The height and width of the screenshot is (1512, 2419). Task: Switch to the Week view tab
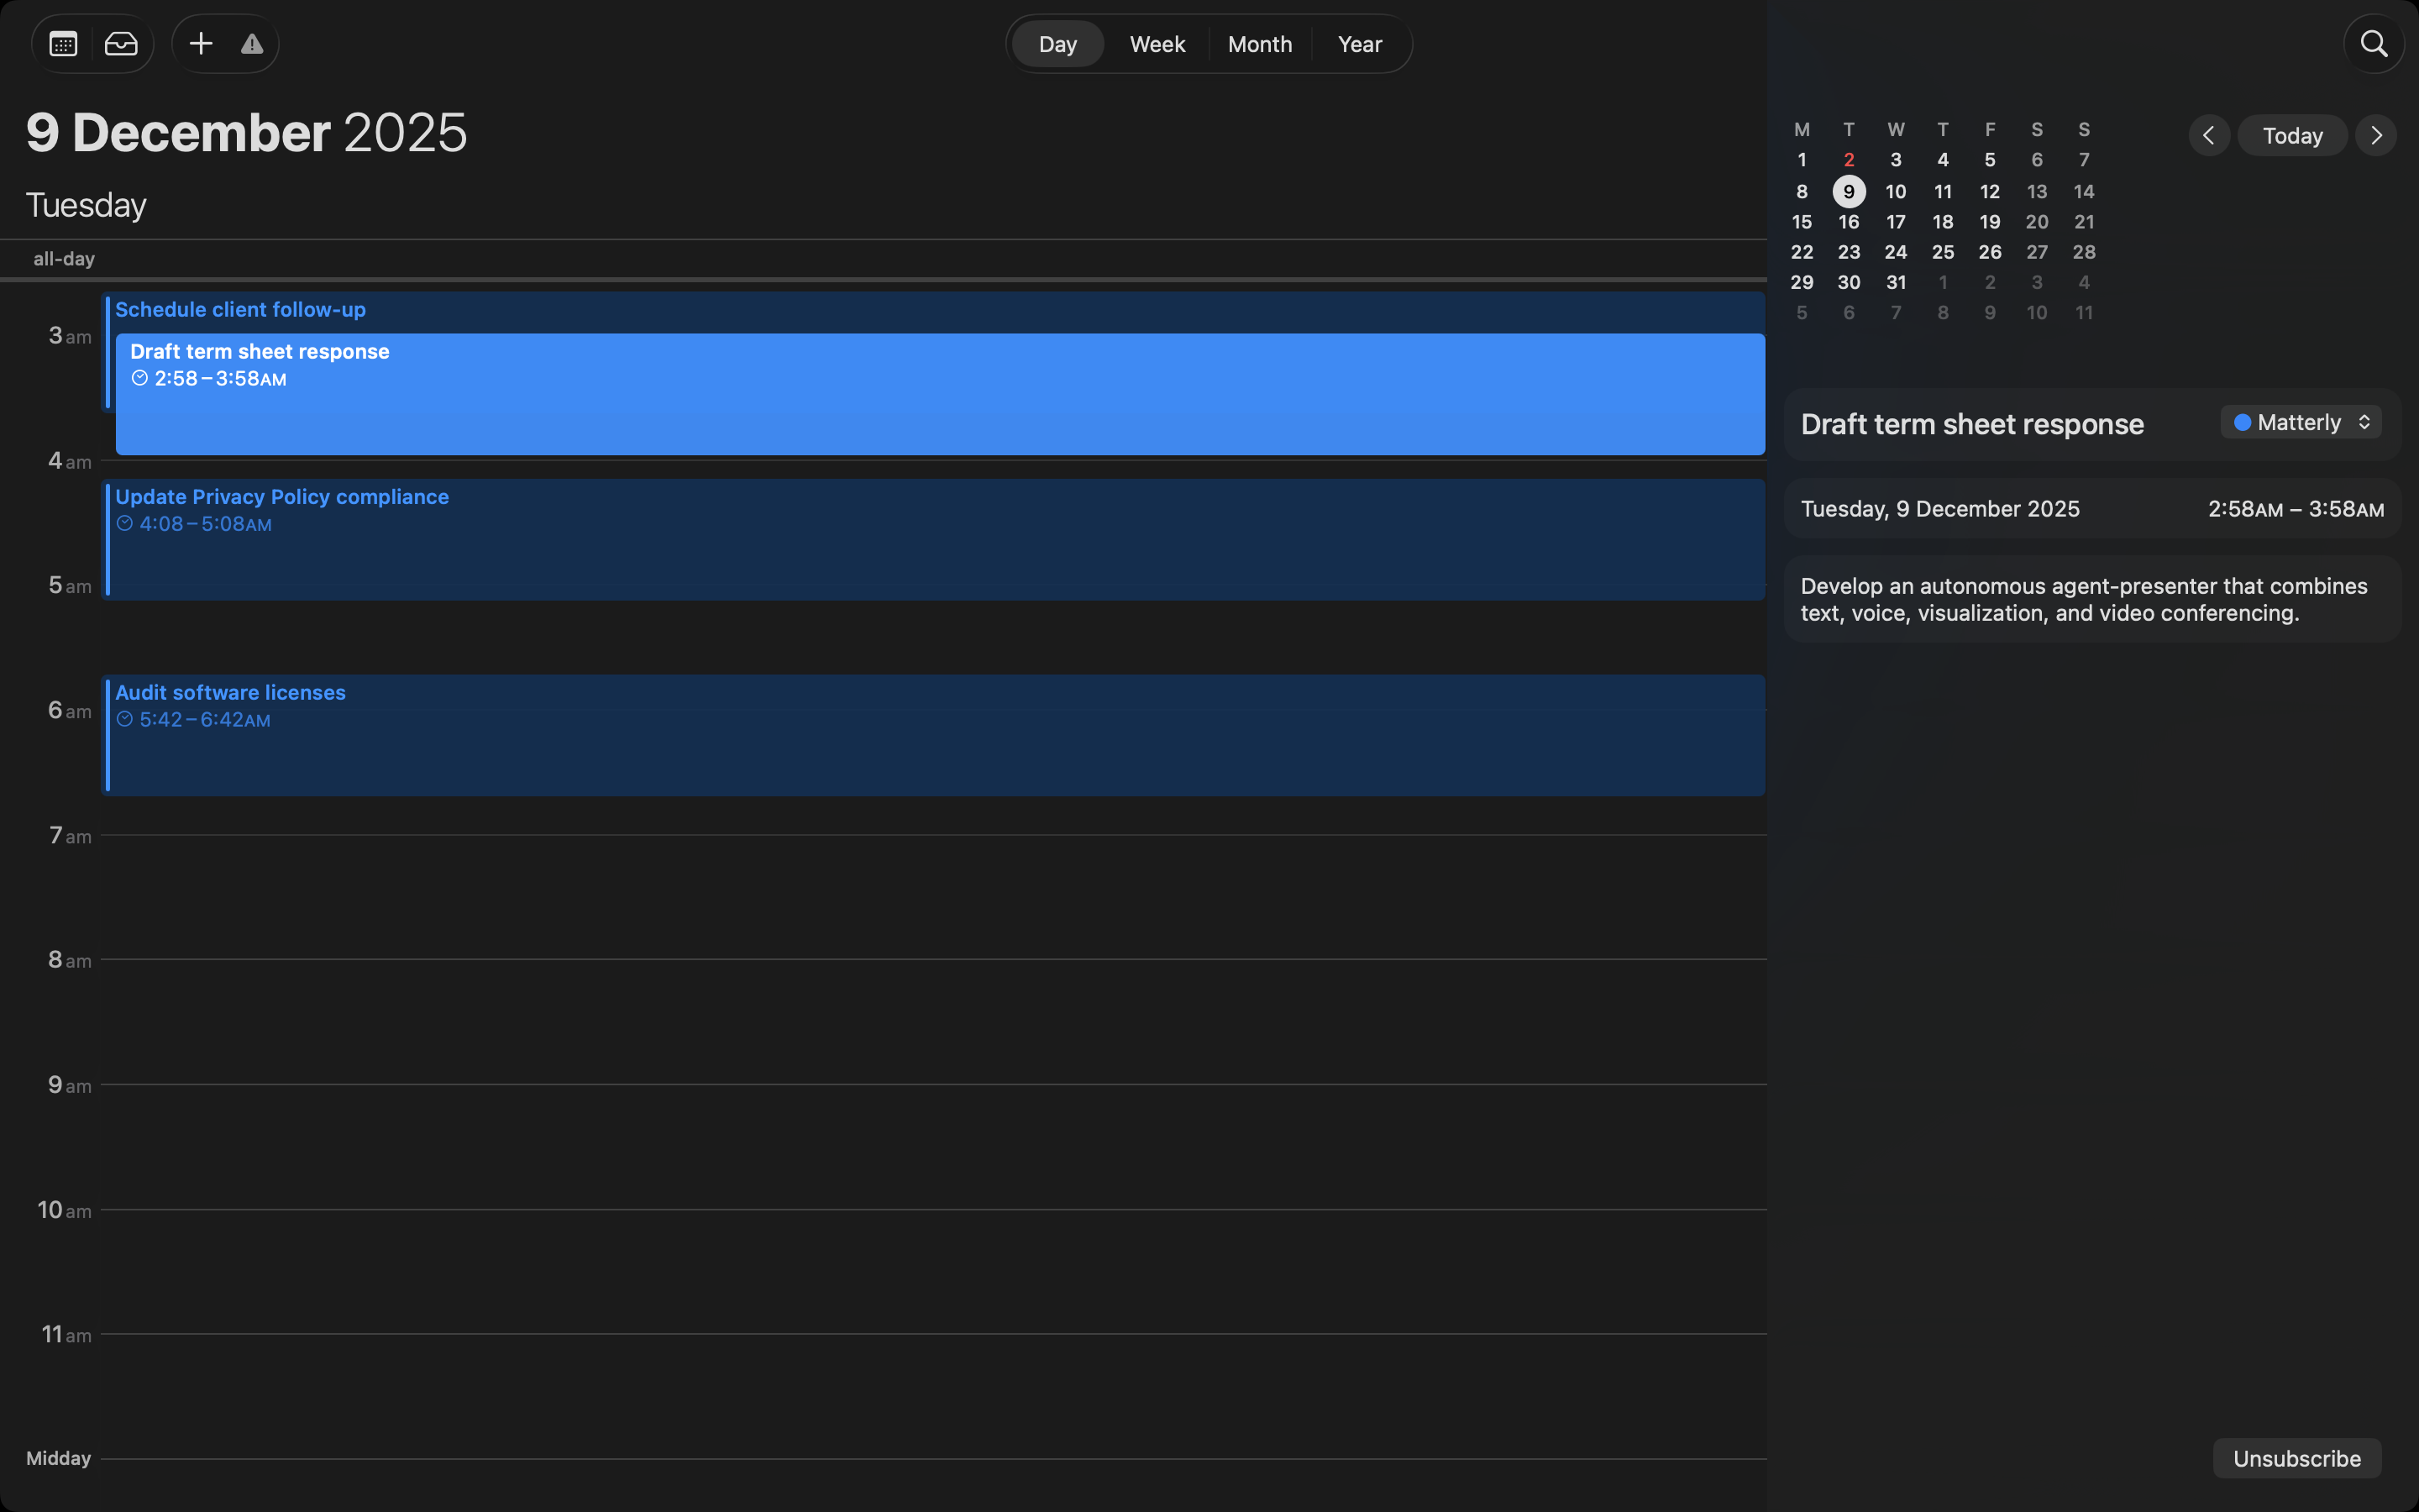[x=1157, y=43]
